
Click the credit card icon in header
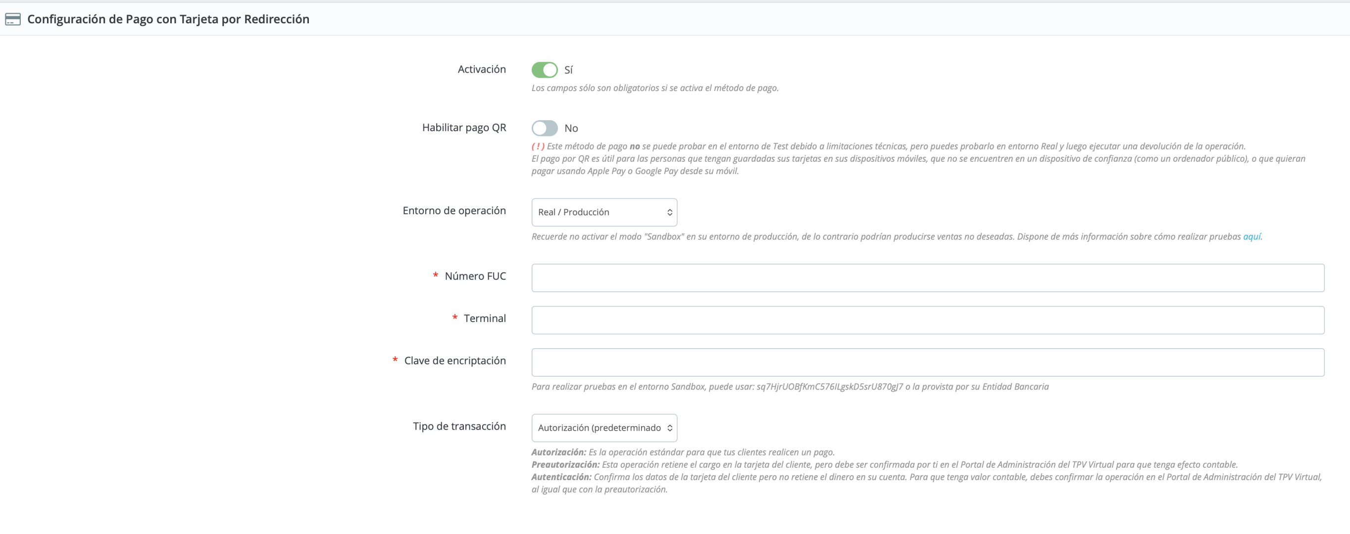[12, 19]
